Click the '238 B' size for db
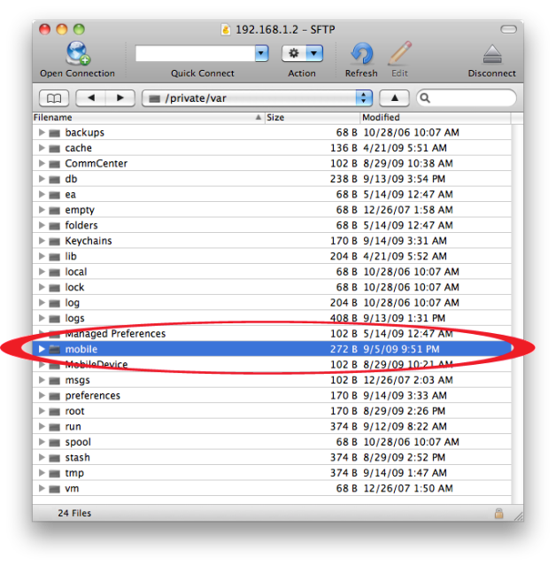Viewport: 556px width, 566px height. point(344,179)
